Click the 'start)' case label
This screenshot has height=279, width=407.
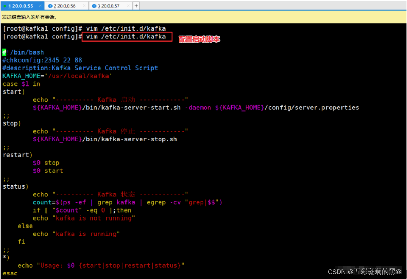click(13, 92)
